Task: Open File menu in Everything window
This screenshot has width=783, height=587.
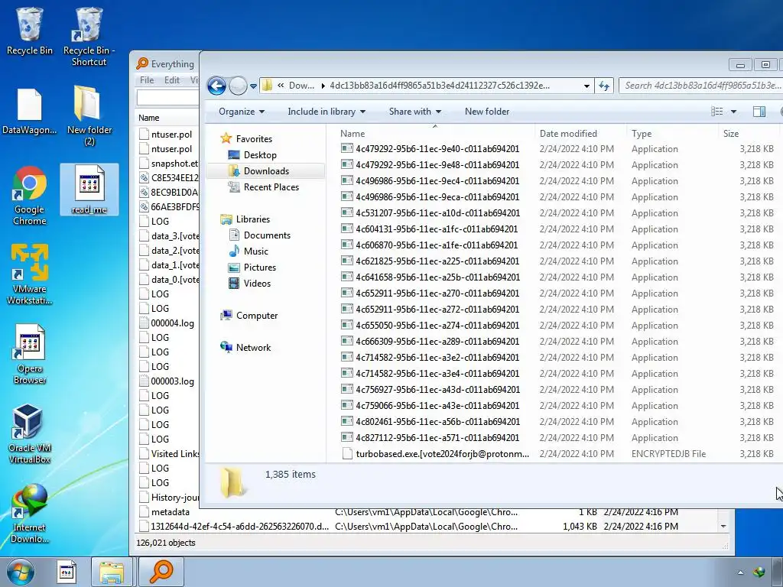Action: [x=147, y=79]
